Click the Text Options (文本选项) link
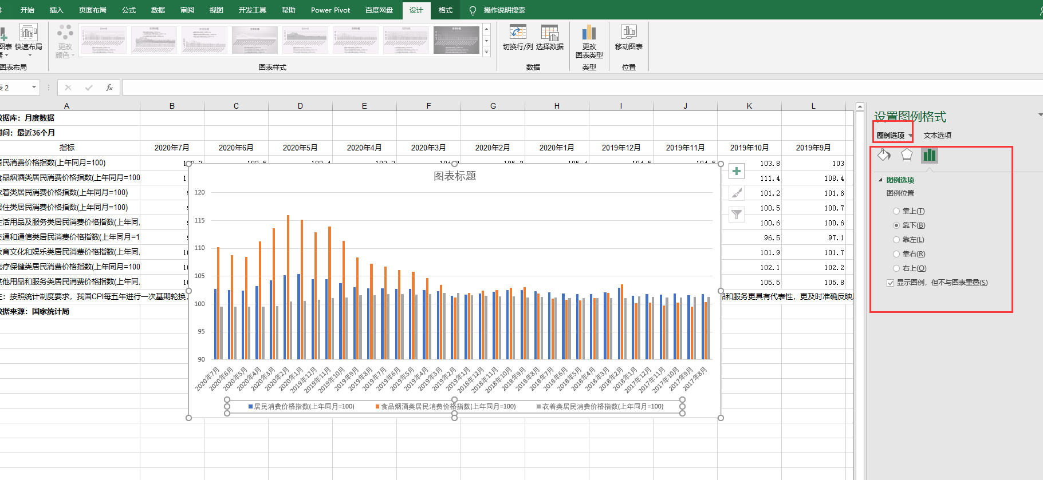The height and width of the screenshot is (480, 1043). point(937,136)
